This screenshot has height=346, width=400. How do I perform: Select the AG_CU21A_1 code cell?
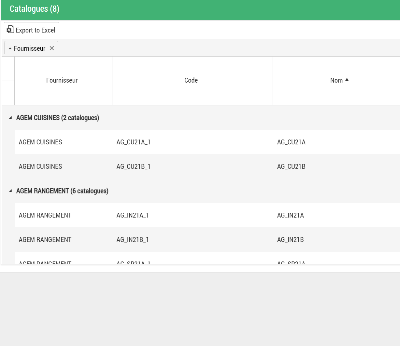pos(134,142)
